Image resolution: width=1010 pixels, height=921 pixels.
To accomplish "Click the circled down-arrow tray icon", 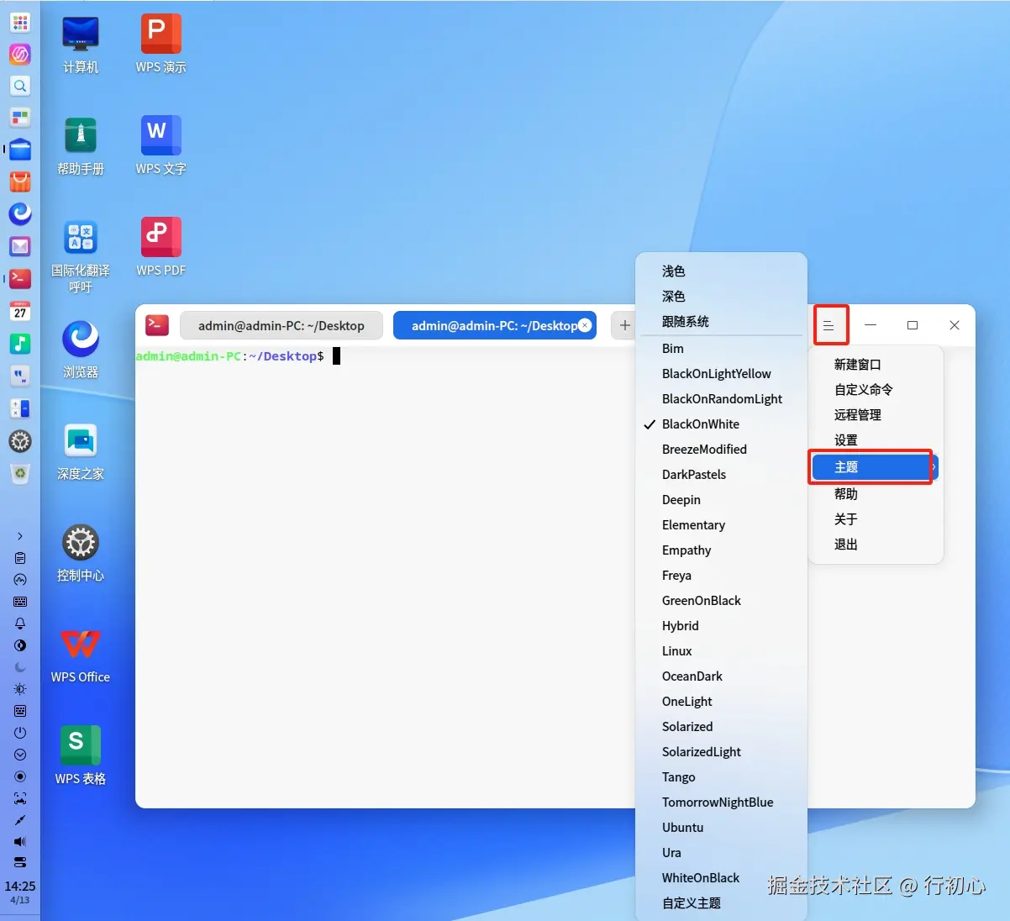I will click(x=20, y=755).
